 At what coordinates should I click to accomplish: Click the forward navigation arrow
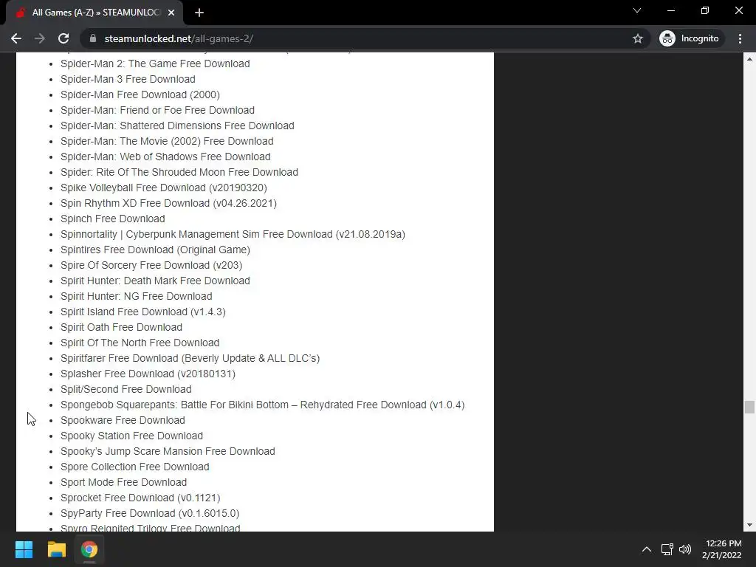(x=40, y=38)
